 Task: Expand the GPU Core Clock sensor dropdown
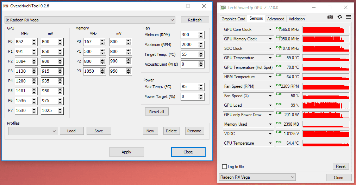point(270,29)
